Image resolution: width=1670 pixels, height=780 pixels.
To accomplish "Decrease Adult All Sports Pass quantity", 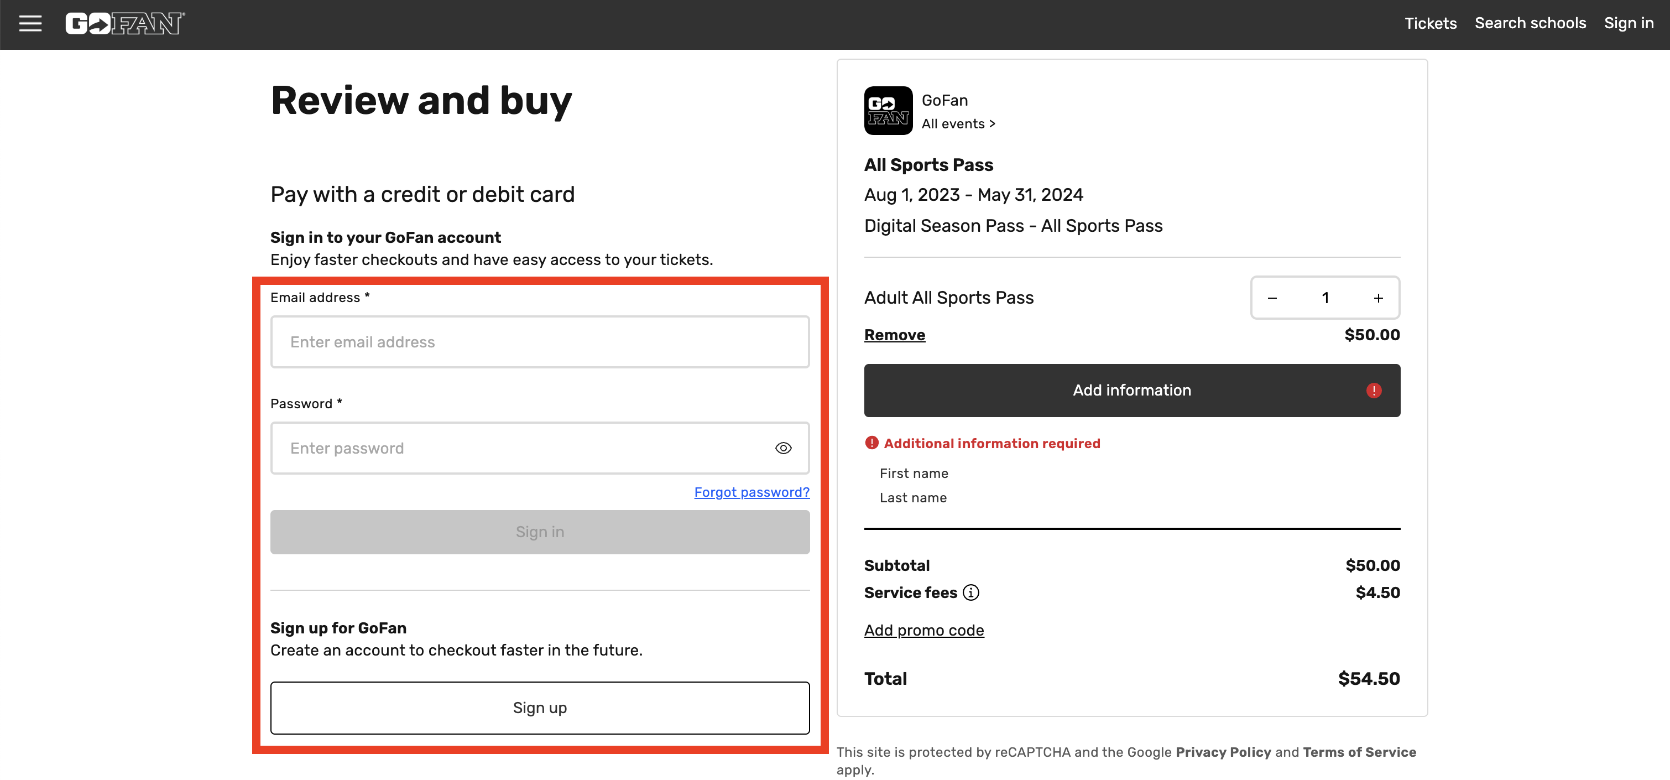I will tap(1272, 298).
